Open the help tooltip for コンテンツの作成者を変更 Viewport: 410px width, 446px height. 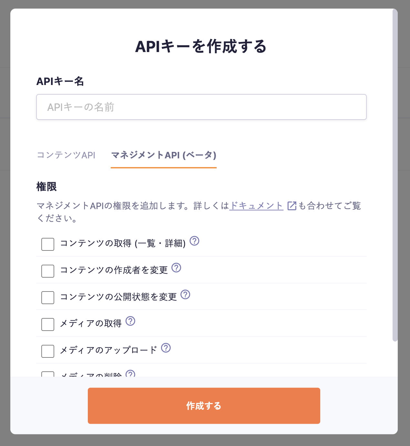(x=177, y=268)
